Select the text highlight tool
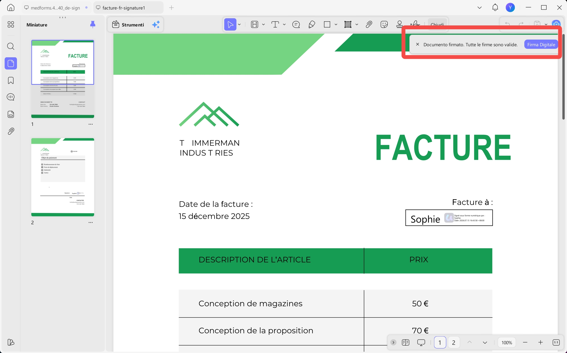The height and width of the screenshot is (353, 567). click(254, 25)
